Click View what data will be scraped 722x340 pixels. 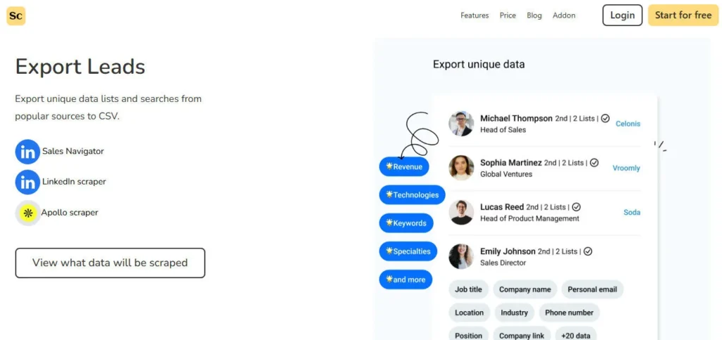[x=110, y=263]
